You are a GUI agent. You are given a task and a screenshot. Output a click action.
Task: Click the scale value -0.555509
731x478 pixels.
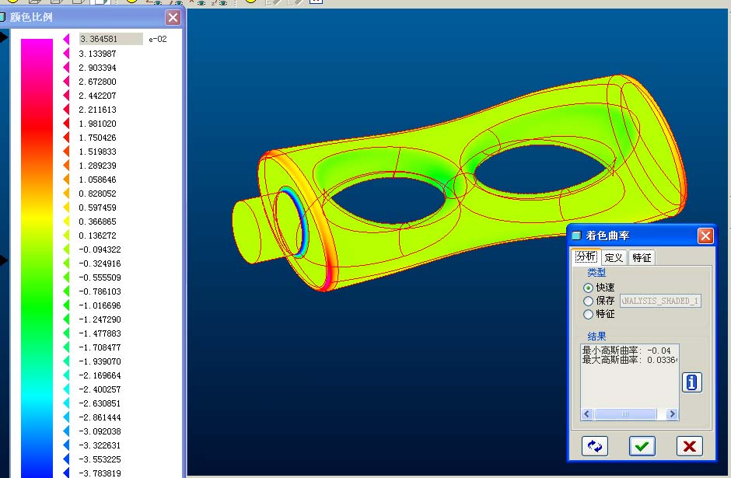coord(100,277)
